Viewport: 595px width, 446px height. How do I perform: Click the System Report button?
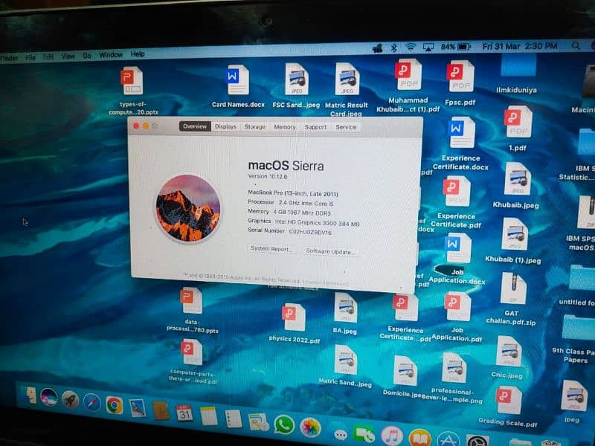[271, 249]
